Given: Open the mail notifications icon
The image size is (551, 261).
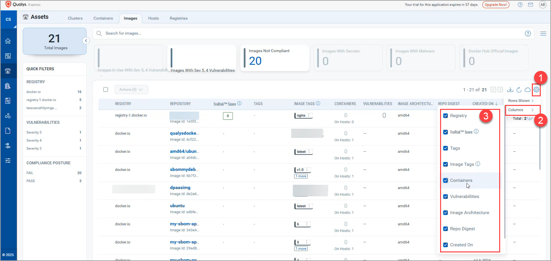Looking at the screenshot, I should [531, 5].
